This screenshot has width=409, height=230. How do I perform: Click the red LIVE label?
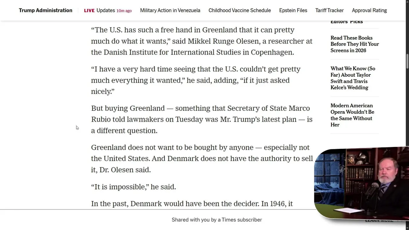coord(89,11)
